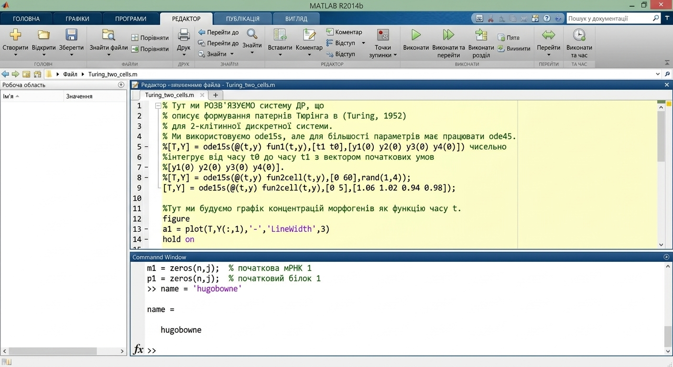Screen dimensions: 673x367
Task: Click the large magnifier Знайти icon
Action: tap(252, 33)
